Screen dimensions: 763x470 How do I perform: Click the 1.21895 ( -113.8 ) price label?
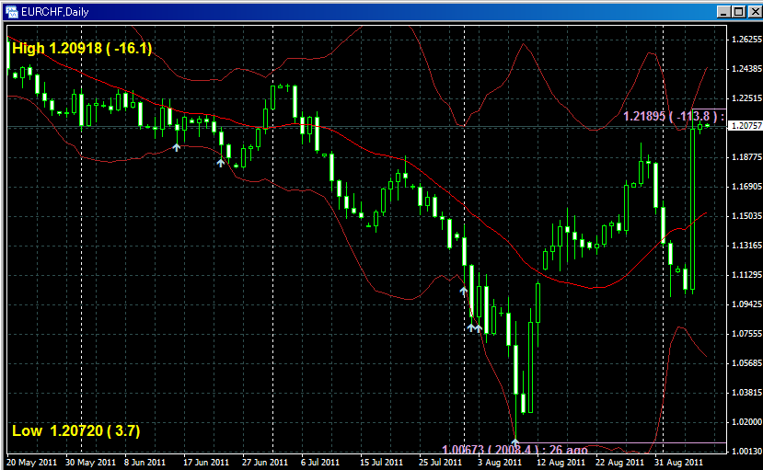tap(670, 116)
